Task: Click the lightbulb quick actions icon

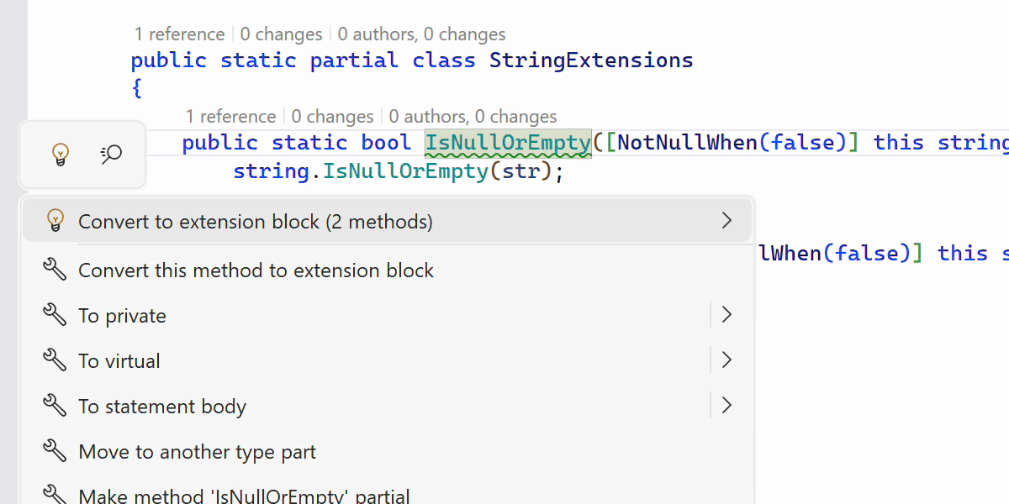Action: pos(60,154)
